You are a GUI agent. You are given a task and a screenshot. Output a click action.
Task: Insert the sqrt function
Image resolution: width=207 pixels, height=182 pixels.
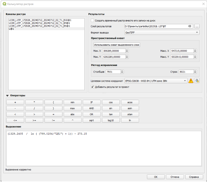[92, 120]
